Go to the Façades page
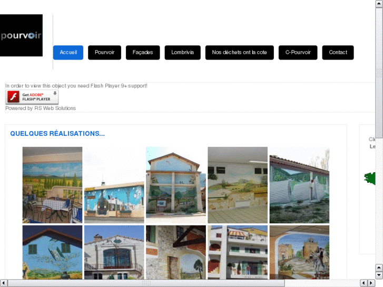 tap(143, 53)
